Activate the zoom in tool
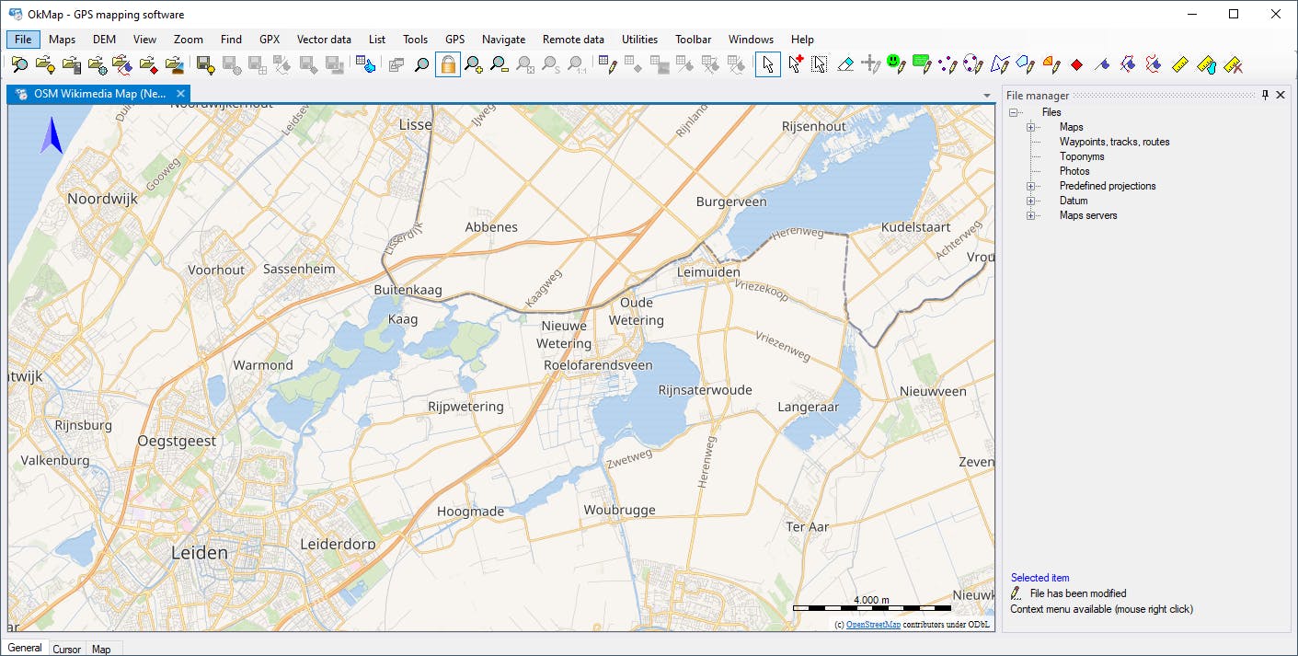1298x656 pixels. coord(475,64)
